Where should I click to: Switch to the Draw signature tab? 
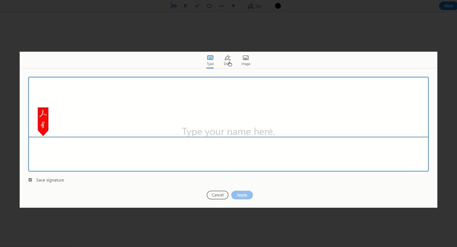(x=228, y=60)
